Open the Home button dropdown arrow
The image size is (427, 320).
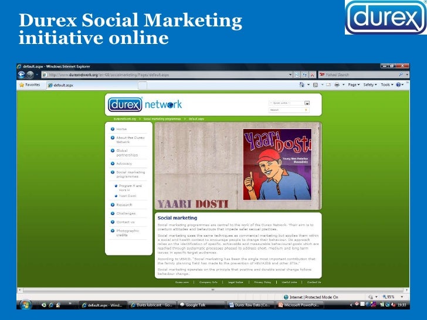309,85
